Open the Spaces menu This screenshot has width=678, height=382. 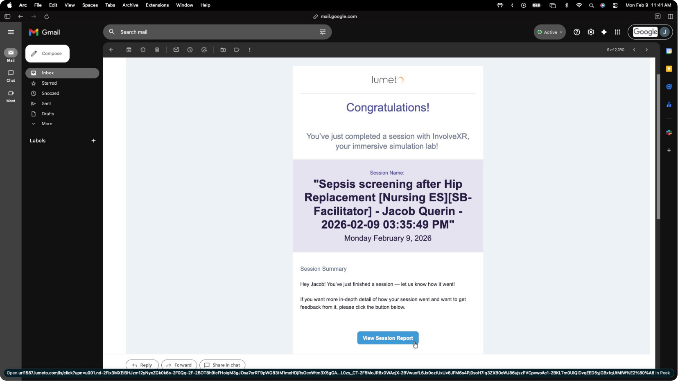coord(90,5)
